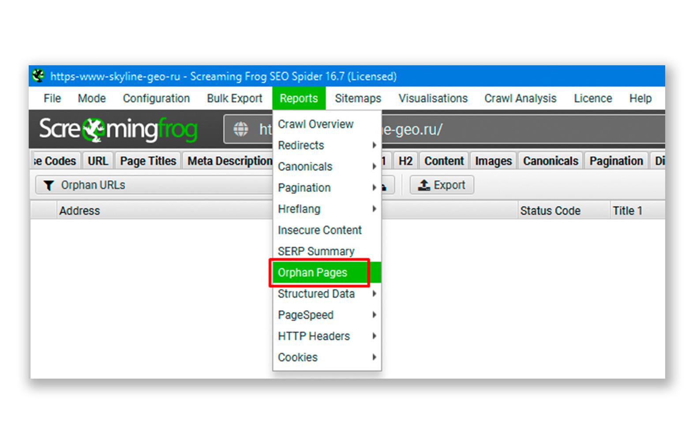Expand the Pagination submenu in Reports
This screenshot has height=443, width=693.
point(327,188)
